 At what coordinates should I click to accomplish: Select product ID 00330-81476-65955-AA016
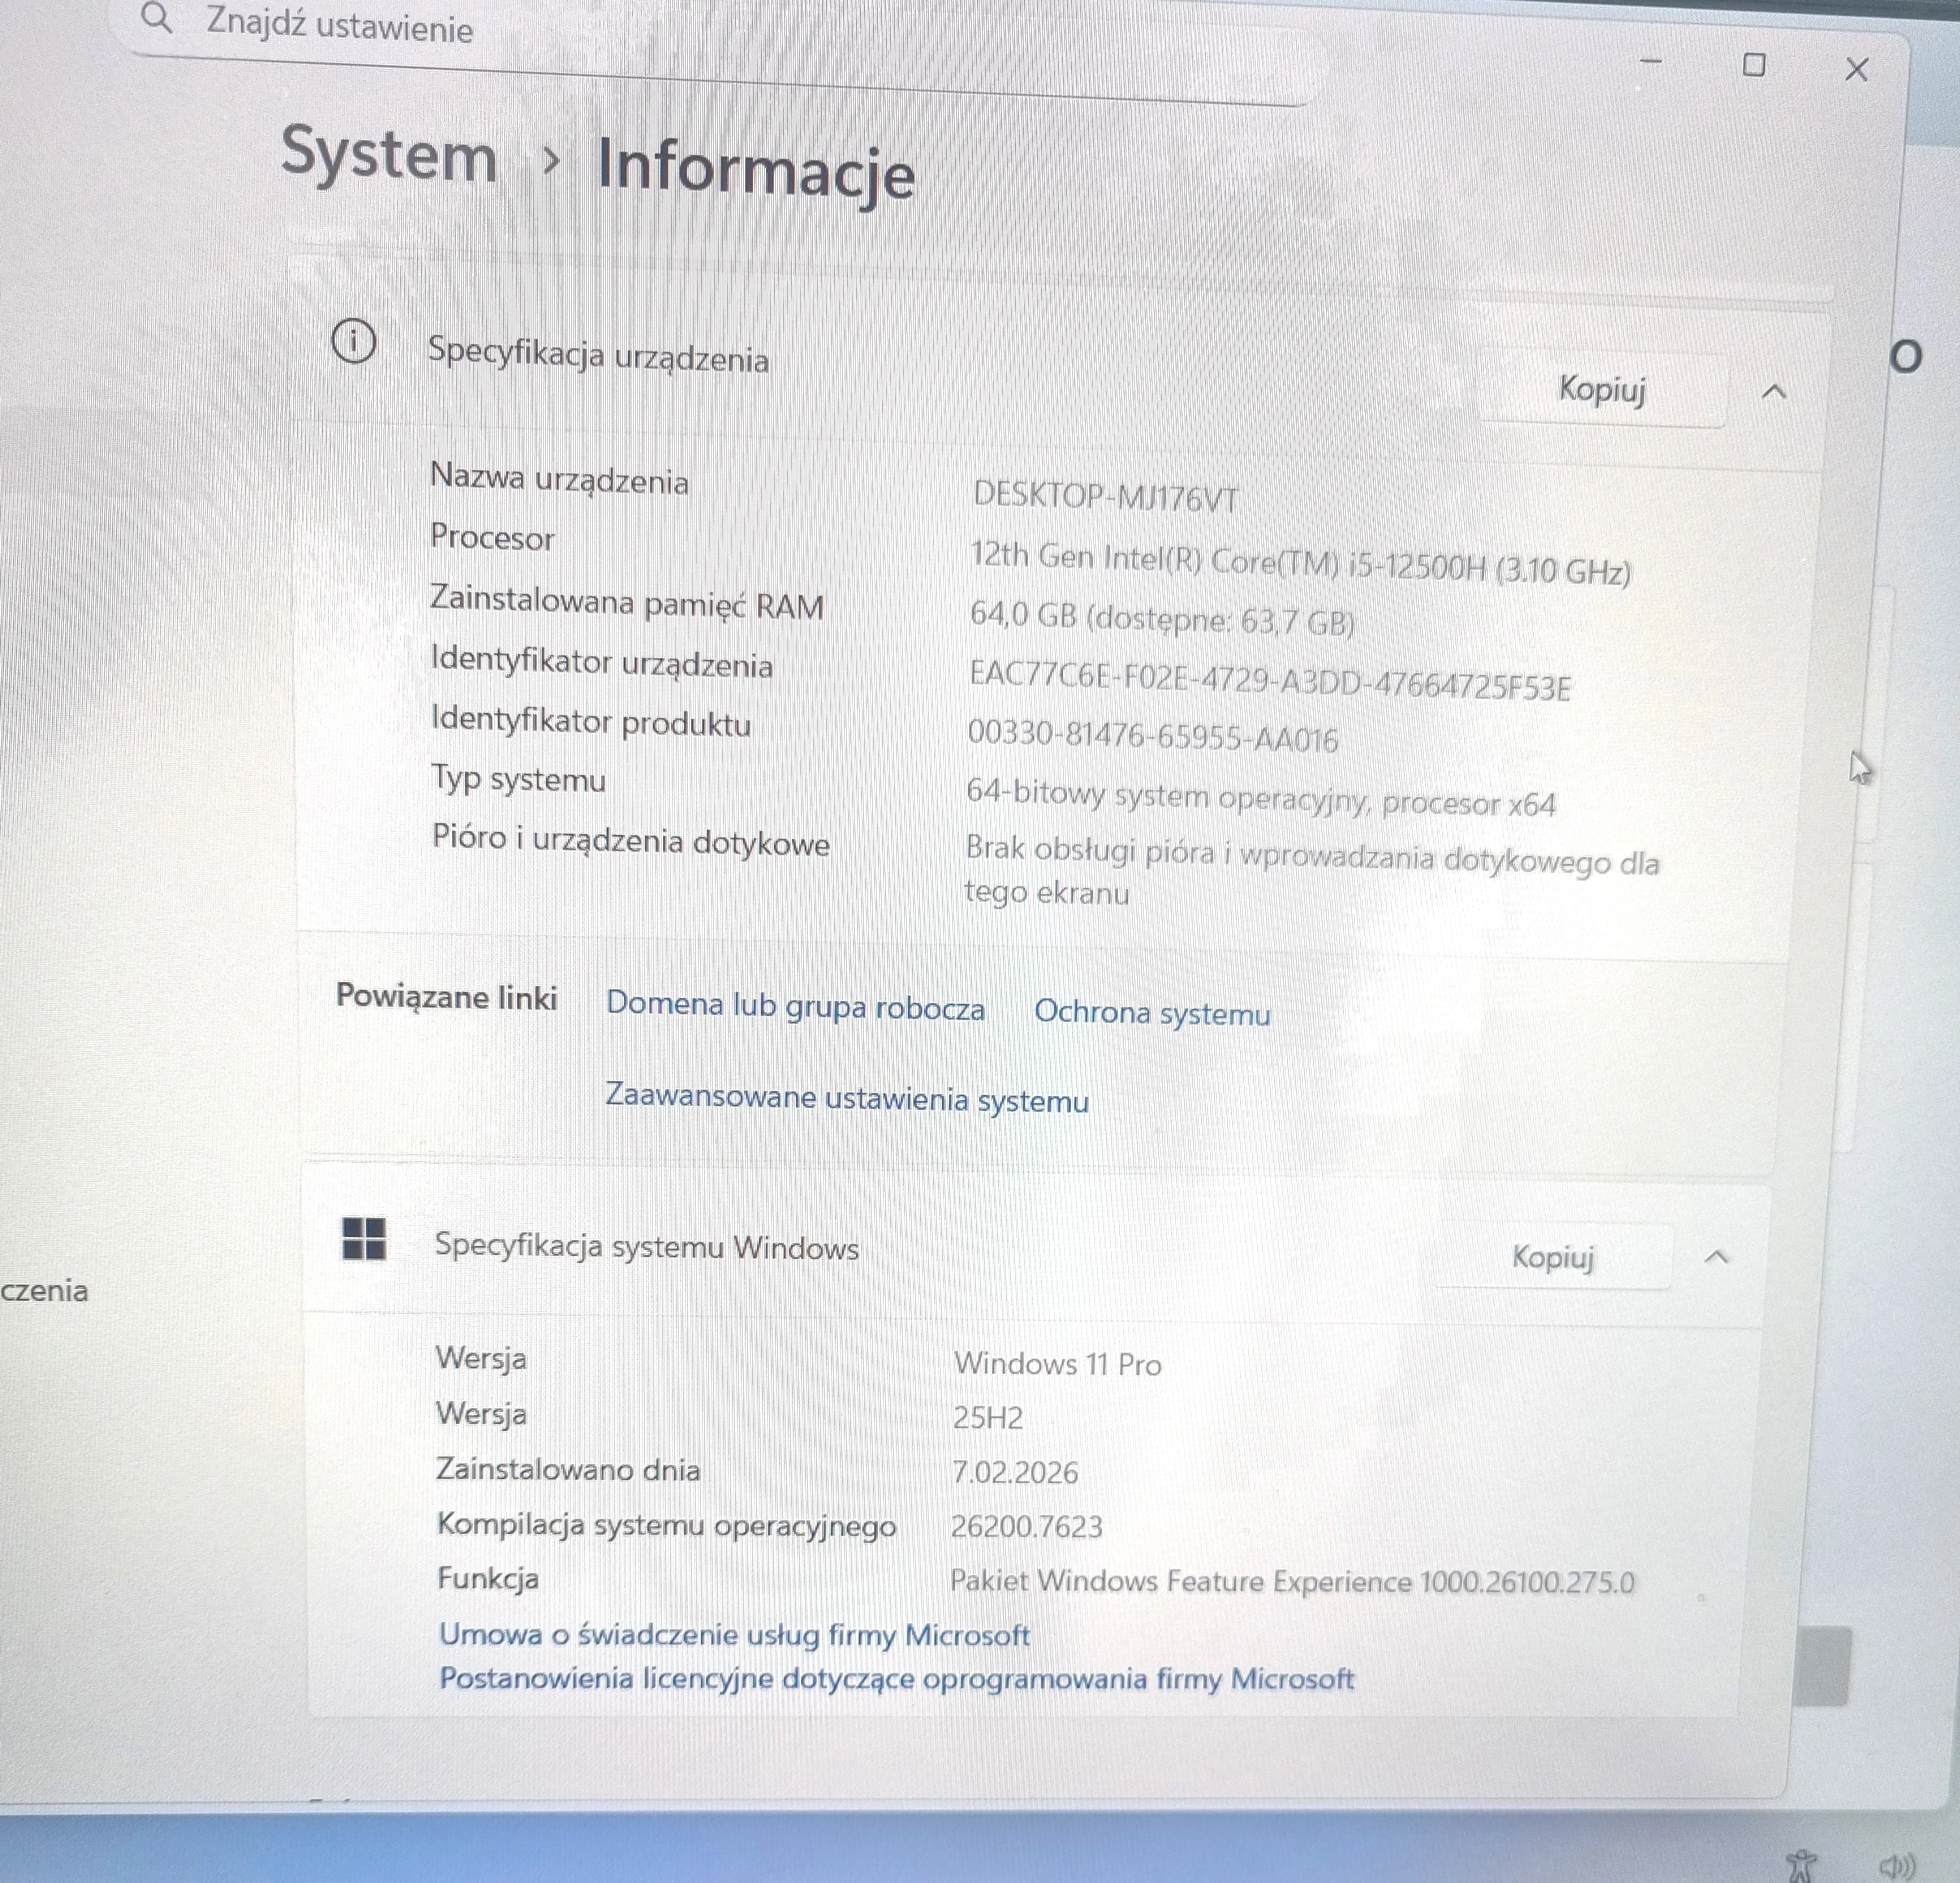click(x=1152, y=737)
